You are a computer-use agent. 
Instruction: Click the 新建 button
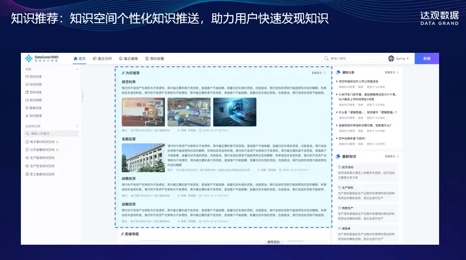point(427,59)
